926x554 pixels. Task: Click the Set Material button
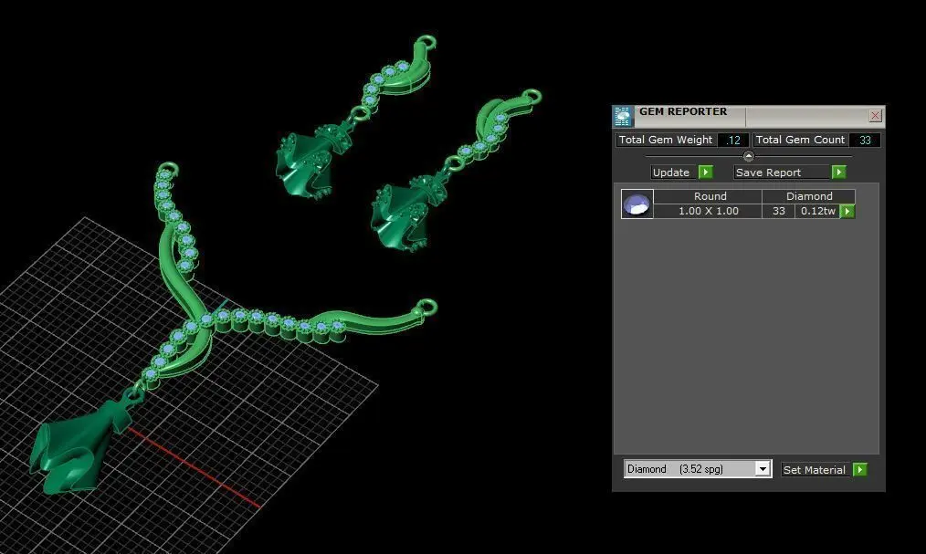coord(815,470)
